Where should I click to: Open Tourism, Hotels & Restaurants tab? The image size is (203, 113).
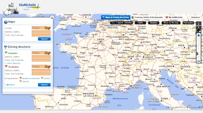[147, 17]
